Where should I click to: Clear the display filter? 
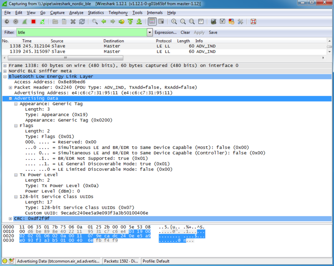point(185,33)
